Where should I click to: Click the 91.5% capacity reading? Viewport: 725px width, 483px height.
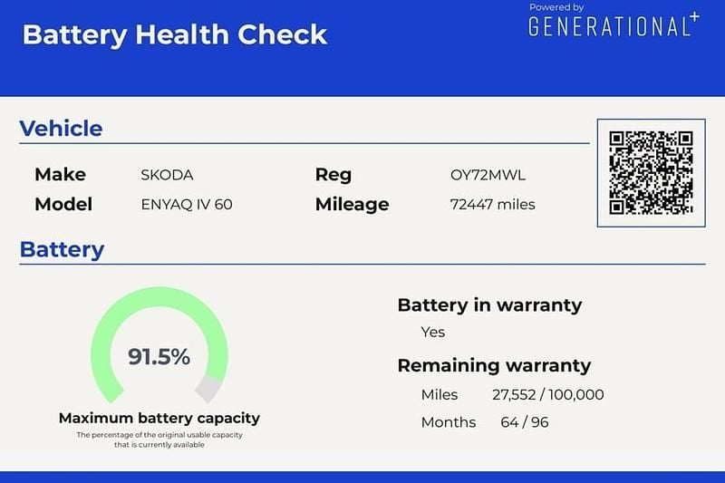point(159,356)
